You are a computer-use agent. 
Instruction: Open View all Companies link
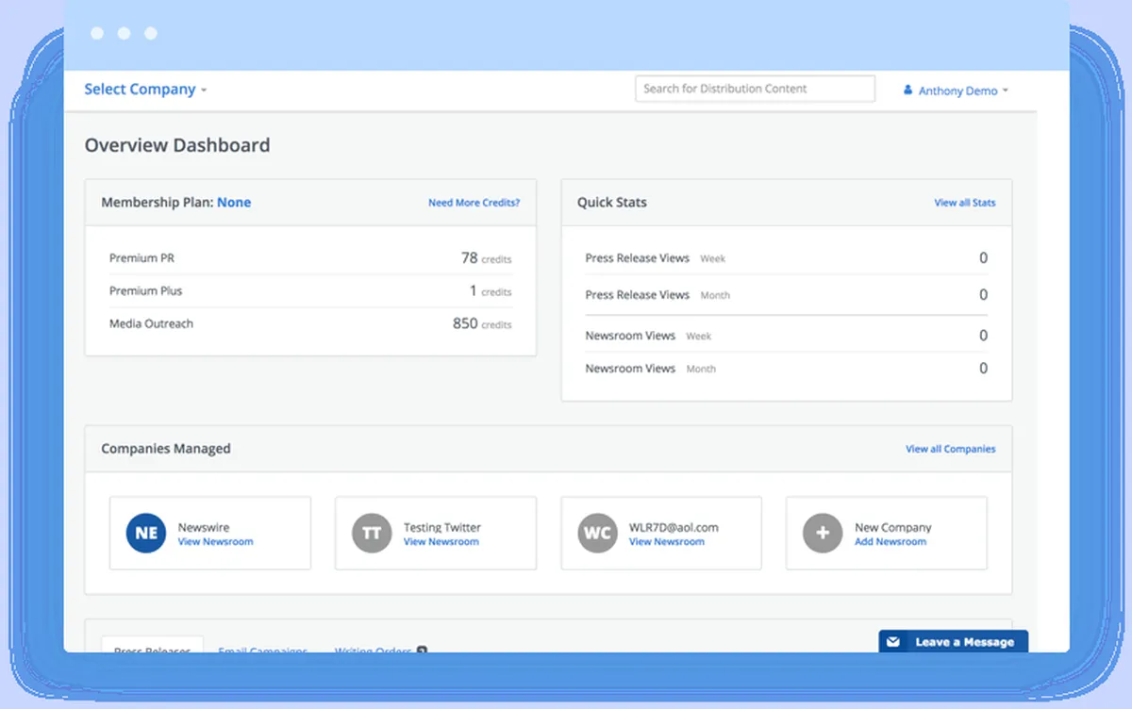pos(950,449)
